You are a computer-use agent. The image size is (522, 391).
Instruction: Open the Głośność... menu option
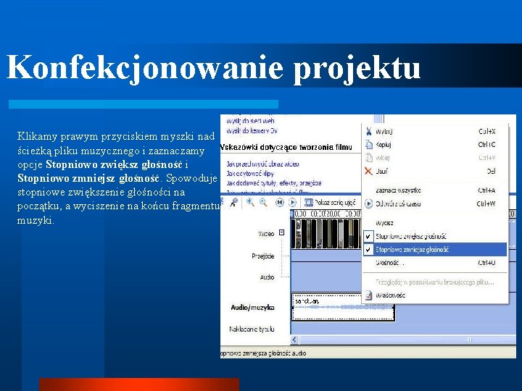[x=389, y=263]
